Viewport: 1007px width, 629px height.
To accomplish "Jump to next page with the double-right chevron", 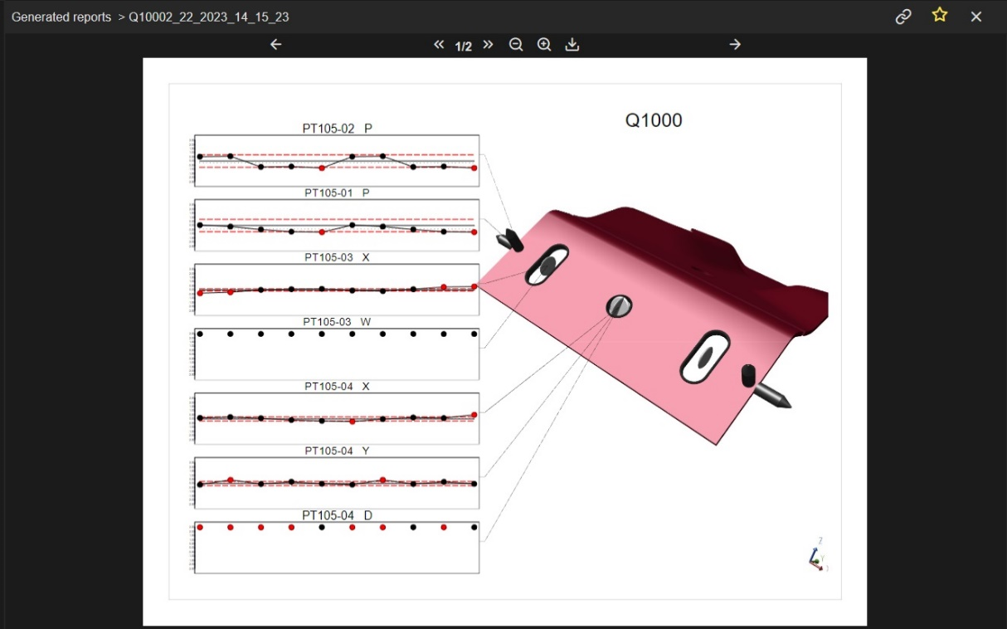I will click(x=488, y=45).
